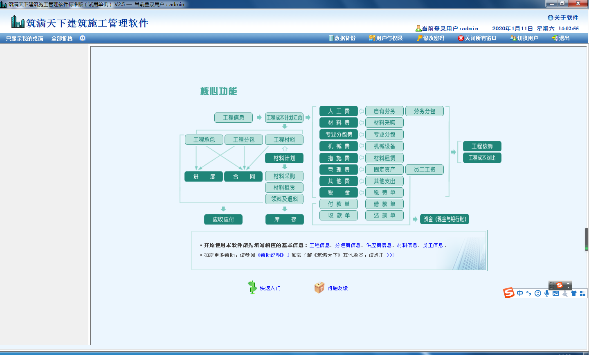Click the 问题反馈 feedback box icon

point(319,288)
